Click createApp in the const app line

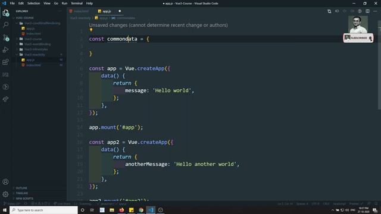click(x=151, y=68)
